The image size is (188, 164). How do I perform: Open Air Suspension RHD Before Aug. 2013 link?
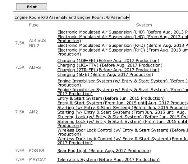click(123, 45)
